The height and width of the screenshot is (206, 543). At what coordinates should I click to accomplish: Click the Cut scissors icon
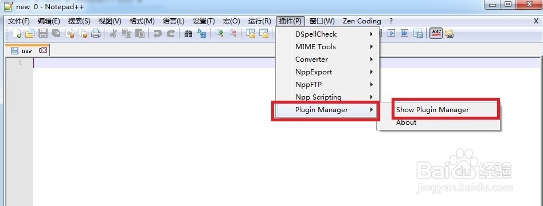[113, 34]
